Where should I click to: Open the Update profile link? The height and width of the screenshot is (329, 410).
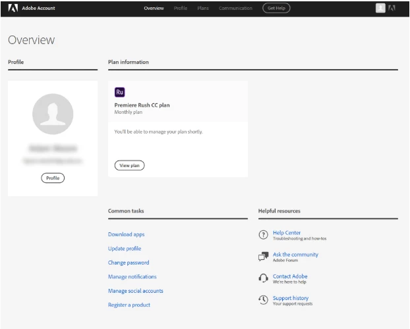(125, 249)
